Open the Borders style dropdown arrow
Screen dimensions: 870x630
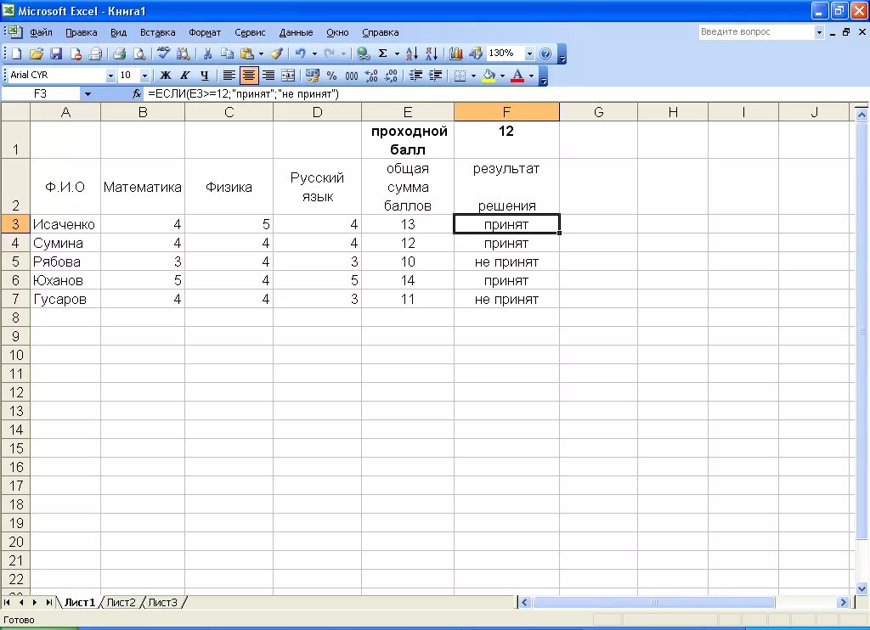tap(473, 76)
